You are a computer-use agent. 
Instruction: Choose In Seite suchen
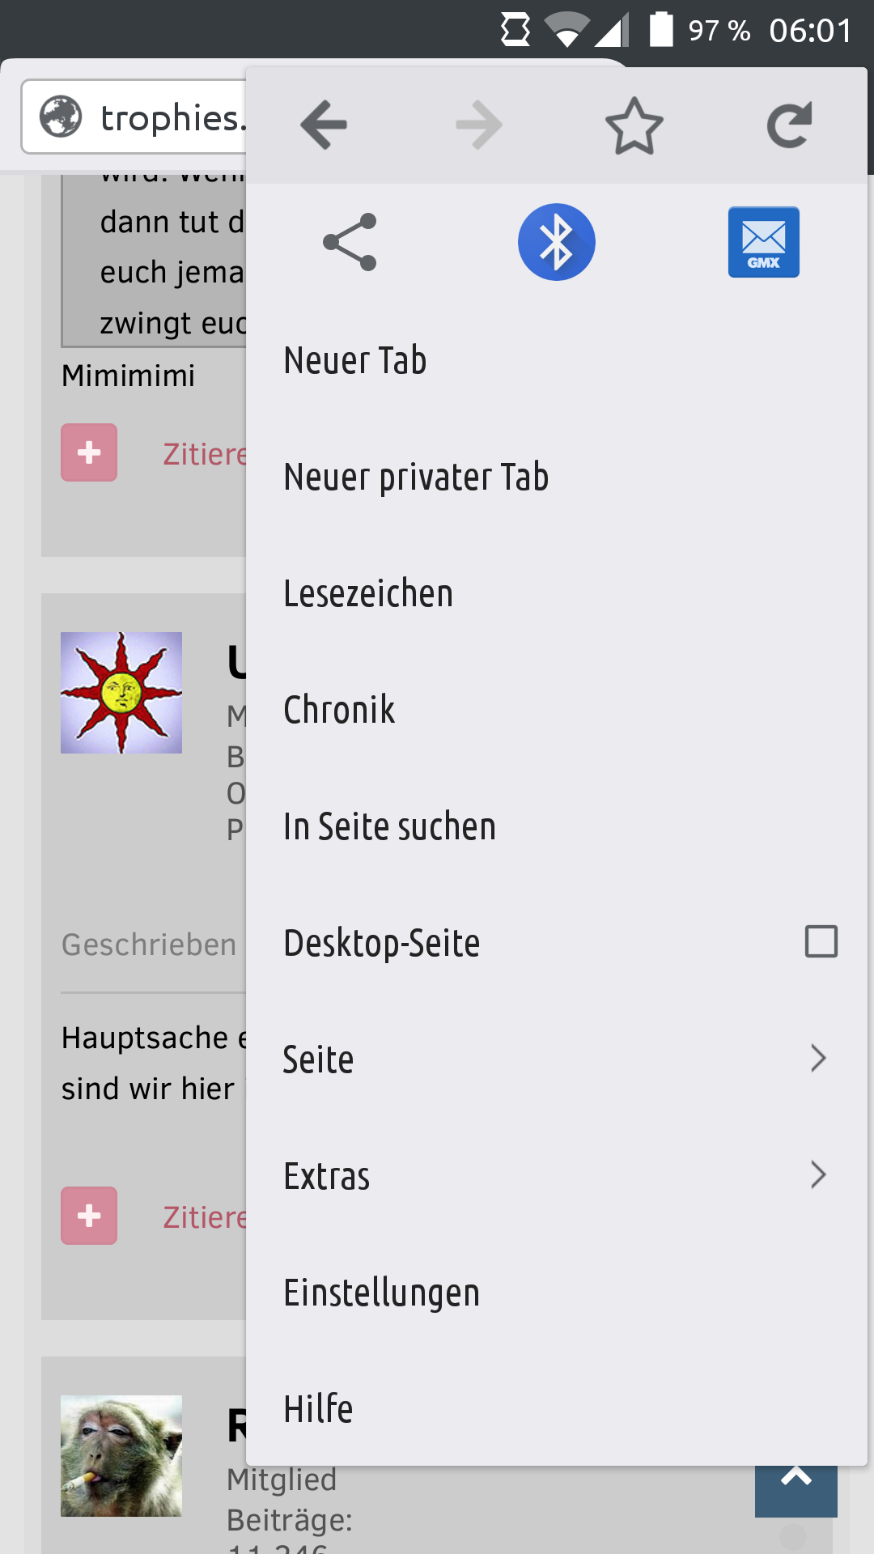[557, 826]
